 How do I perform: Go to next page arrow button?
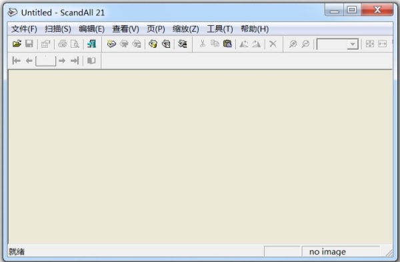click(x=62, y=61)
